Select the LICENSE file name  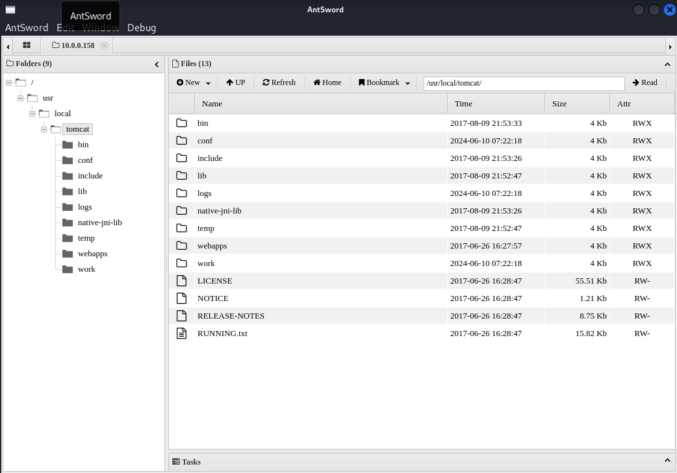[x=214, y=281]
